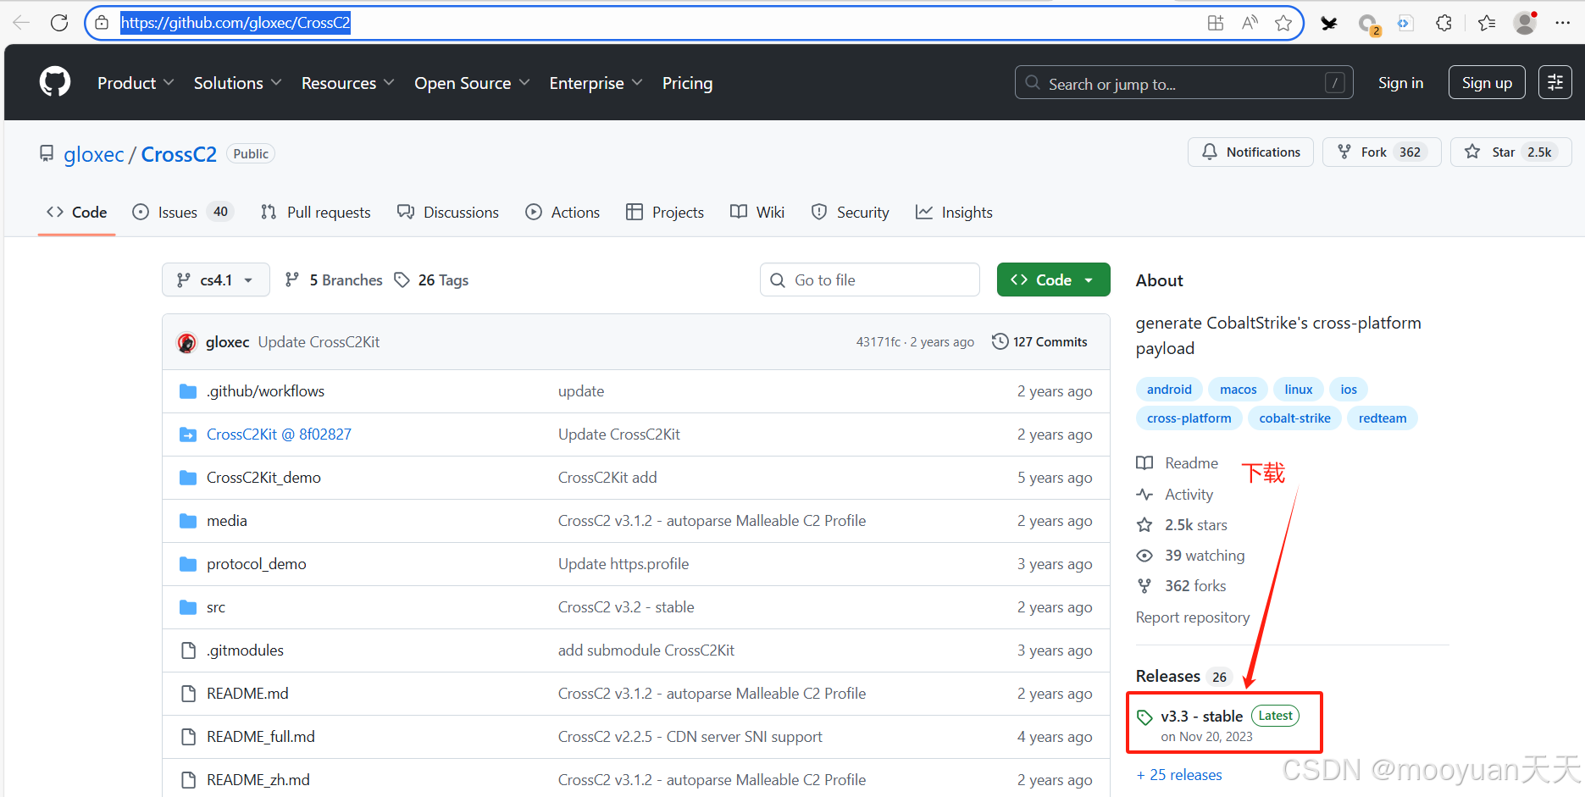This screenshot has width=1585, height=797.
Task: Open the Projects tab
Action: pyautogui.click(x=665, y=212)
